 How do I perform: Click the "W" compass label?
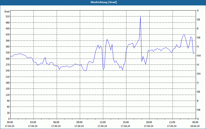click(x=198, y=65)
